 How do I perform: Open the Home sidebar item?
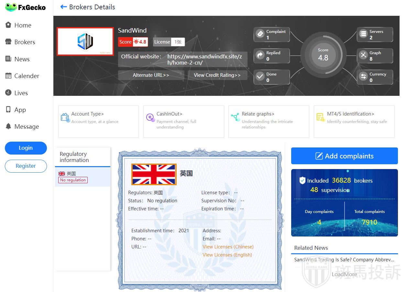(23, 25)
